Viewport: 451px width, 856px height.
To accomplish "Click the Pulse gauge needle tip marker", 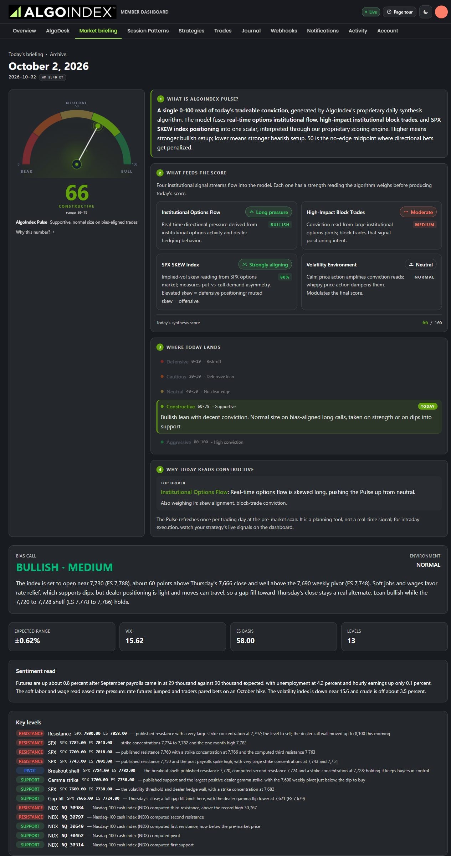I will pyautogui.click(x=97, y=126).
